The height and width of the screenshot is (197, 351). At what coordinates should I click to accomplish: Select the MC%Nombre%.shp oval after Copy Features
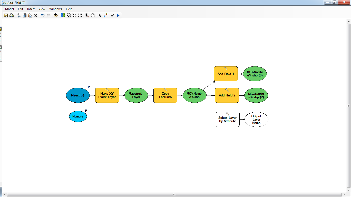click(x=194, y=95)
